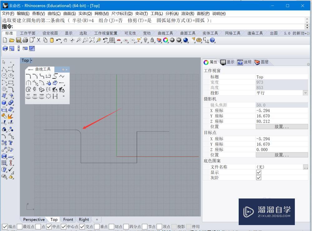312x231 pixels.
Task: Toggle the 最近点 object snap checkbox
Action: click(19, 227)
